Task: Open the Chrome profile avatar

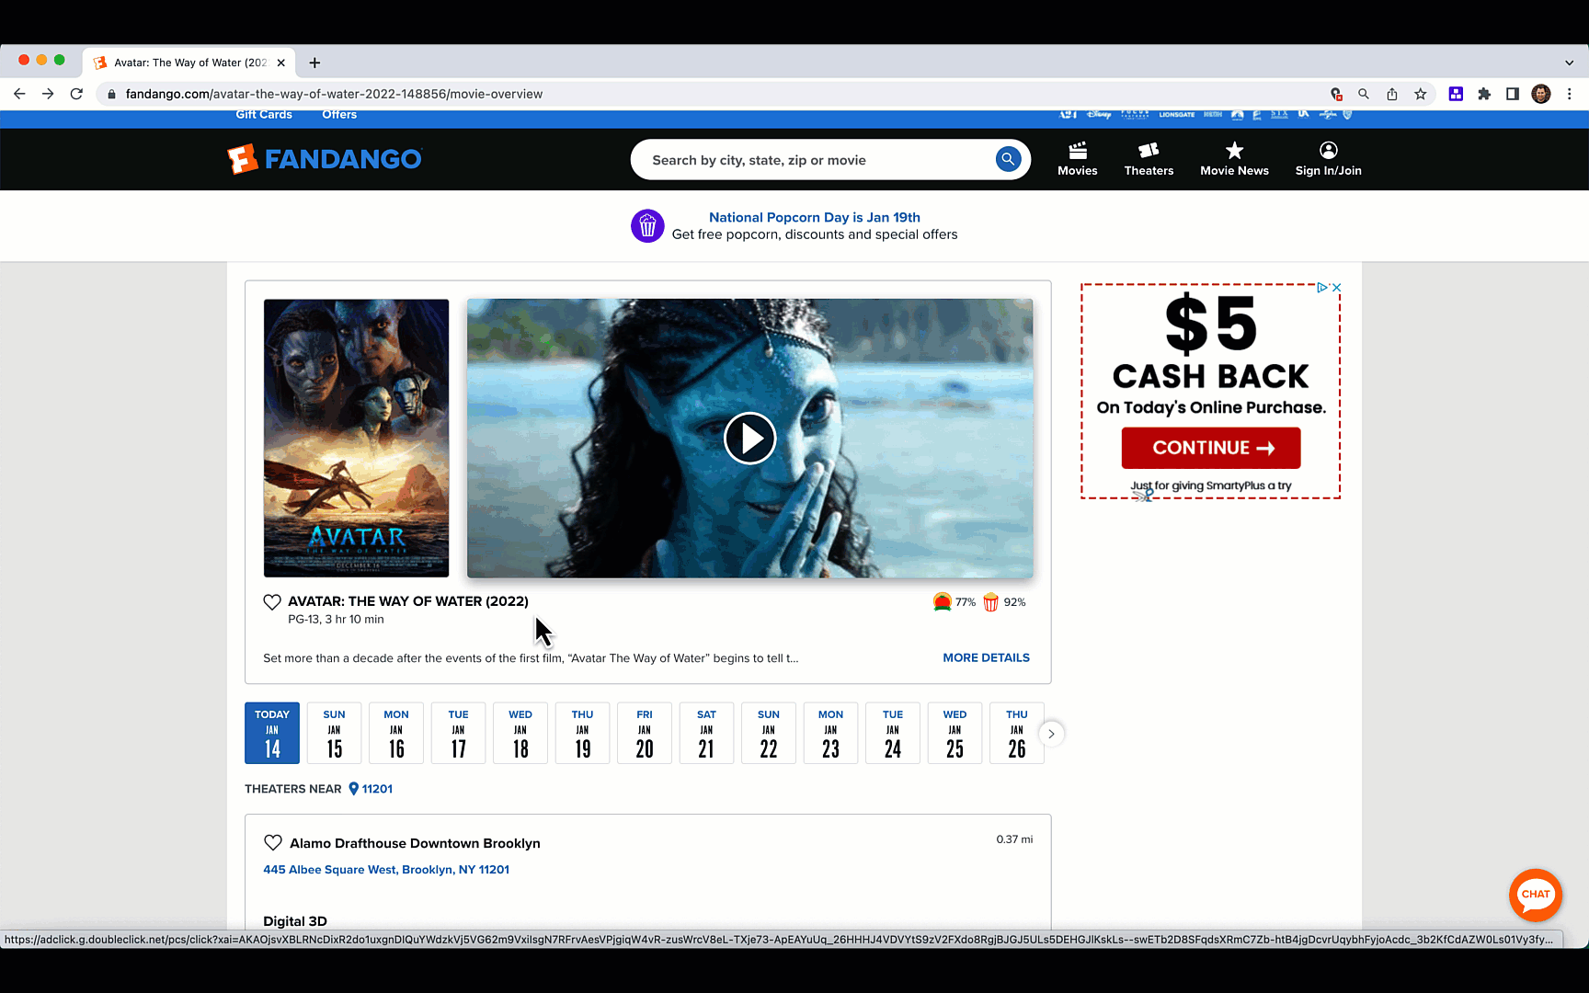Action: [1541, 94]
